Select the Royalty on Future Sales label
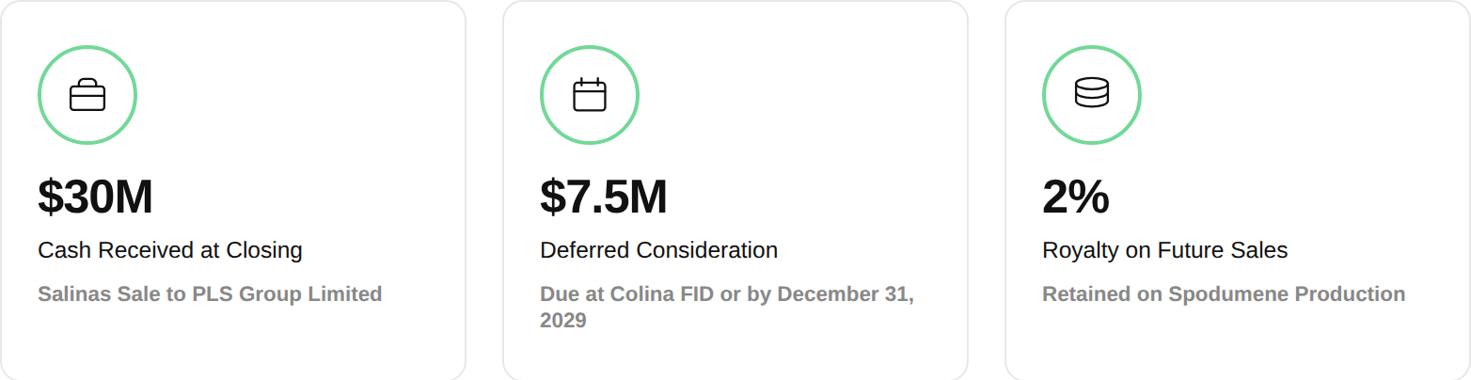1471x380 pixels. pyautogui.click(x=1165, y=250)
